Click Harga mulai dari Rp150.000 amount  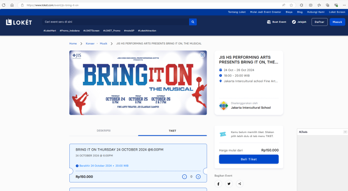(270, 150)
